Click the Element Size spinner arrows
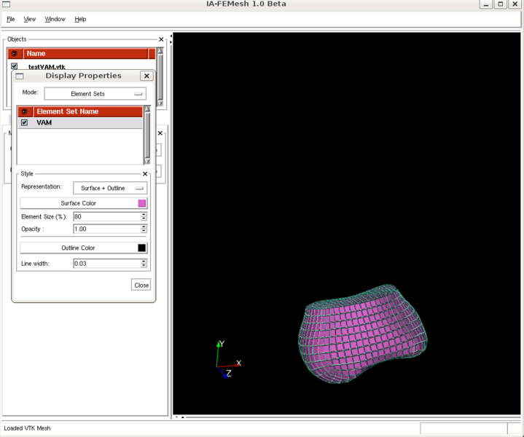 tap(144, 216)
